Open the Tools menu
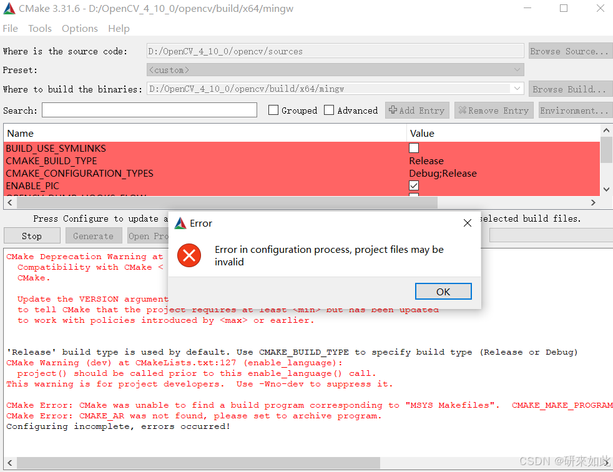 click(x=39, y=28)
